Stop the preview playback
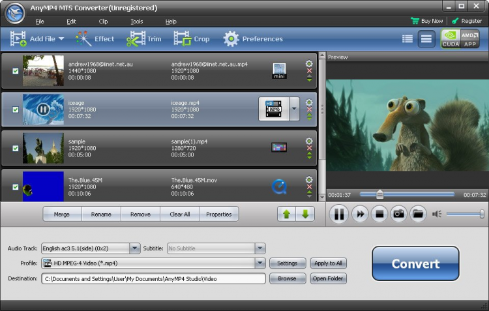The height and width of the screenshot is (311, 489). (x=379, y=214)
